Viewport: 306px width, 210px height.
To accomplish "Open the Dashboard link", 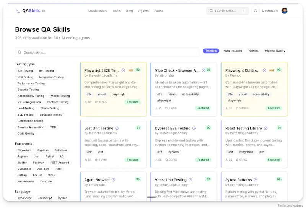I will [x=270, y=11].
